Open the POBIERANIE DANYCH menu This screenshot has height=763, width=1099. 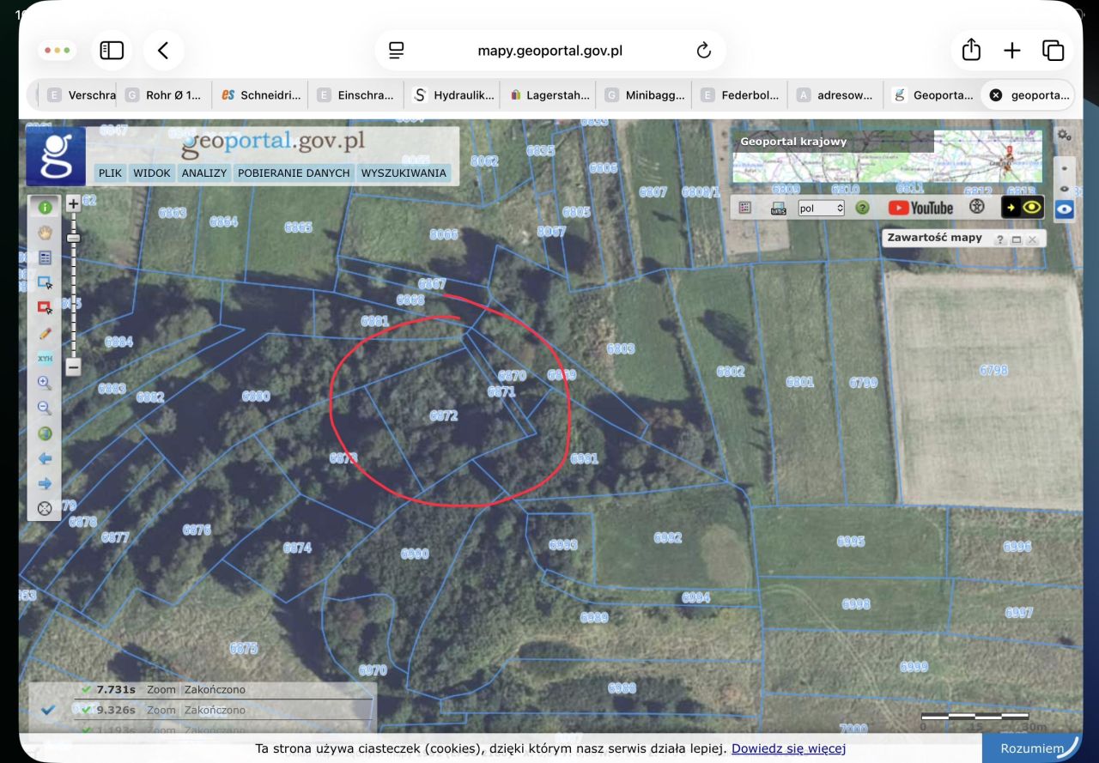294,173
